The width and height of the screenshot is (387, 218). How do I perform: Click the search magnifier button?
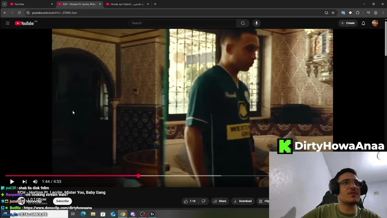click(x=243, y=23)
